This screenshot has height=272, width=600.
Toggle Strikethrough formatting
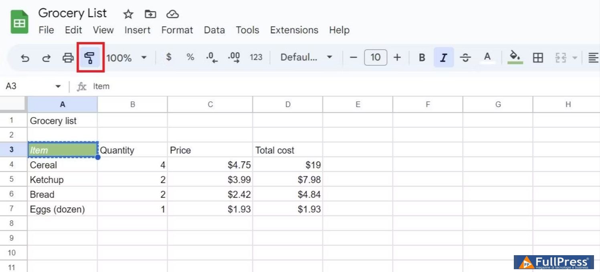click(465, 58)
